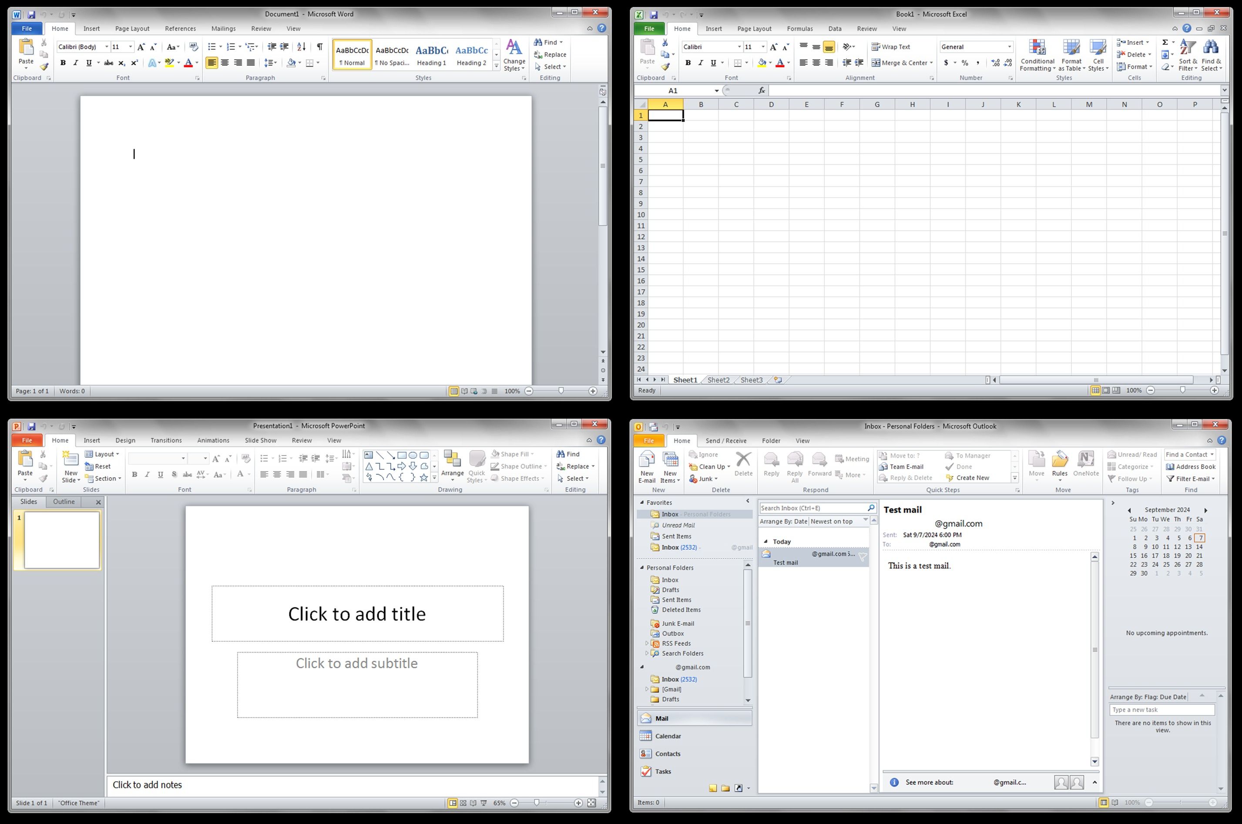The image size is (1242, 824).
Task: Click Search Inbox field in Outlook
Action: [x=812, y=508]
